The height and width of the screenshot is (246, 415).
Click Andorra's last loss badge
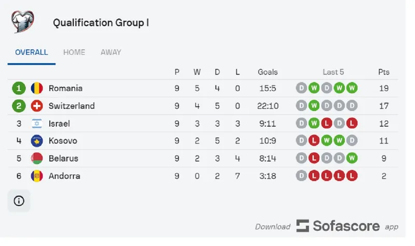[352, 176]
